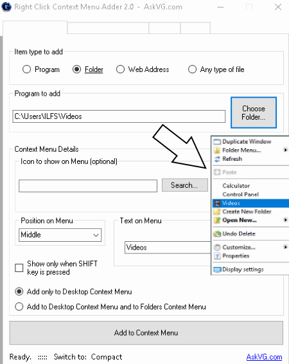The image size is (289, 364).
Task: Click the Undo Delete icon
Action: pyautogui.click(x=217, y=233)
